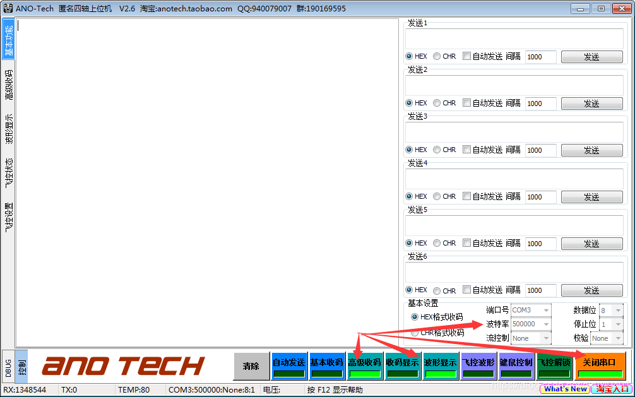
Task: Select HEX radio for 发送1
Action: tap(409, 56)
